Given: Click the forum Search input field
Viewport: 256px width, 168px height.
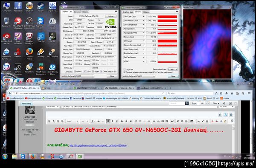Looking at the screenshot, I should pos(177,103).
